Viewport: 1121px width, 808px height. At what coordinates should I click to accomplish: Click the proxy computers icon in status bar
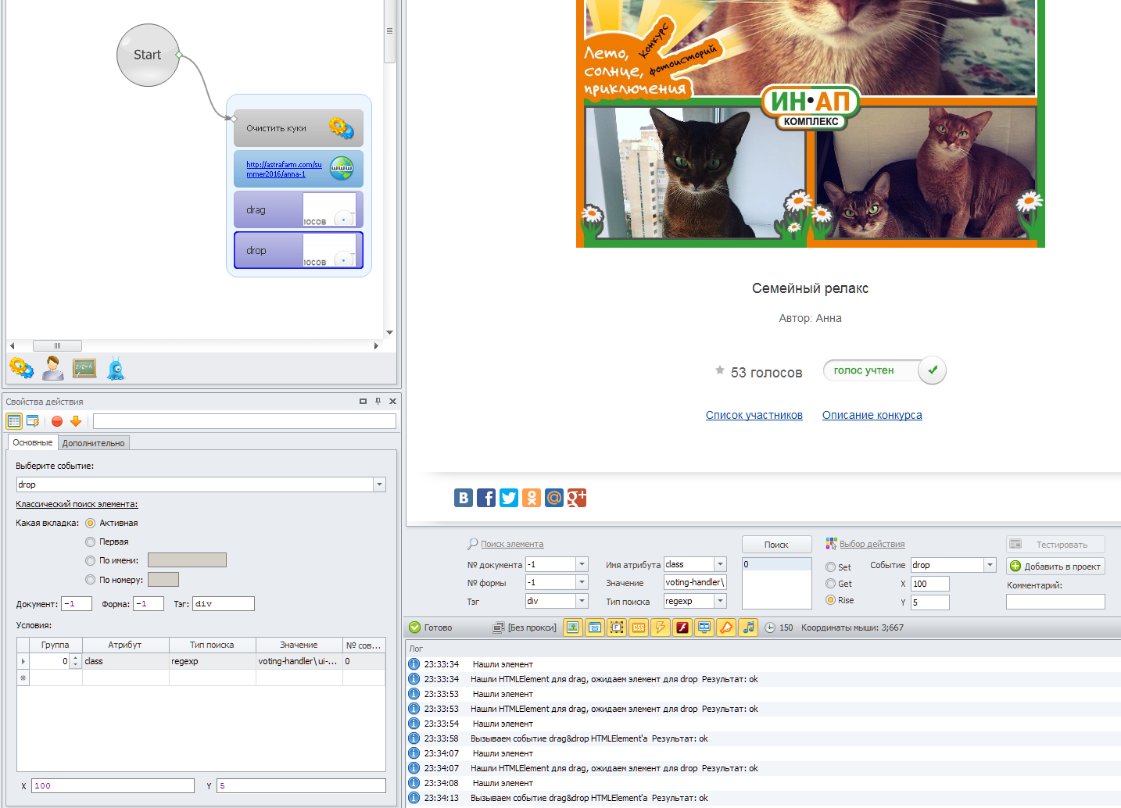[499, 627]
